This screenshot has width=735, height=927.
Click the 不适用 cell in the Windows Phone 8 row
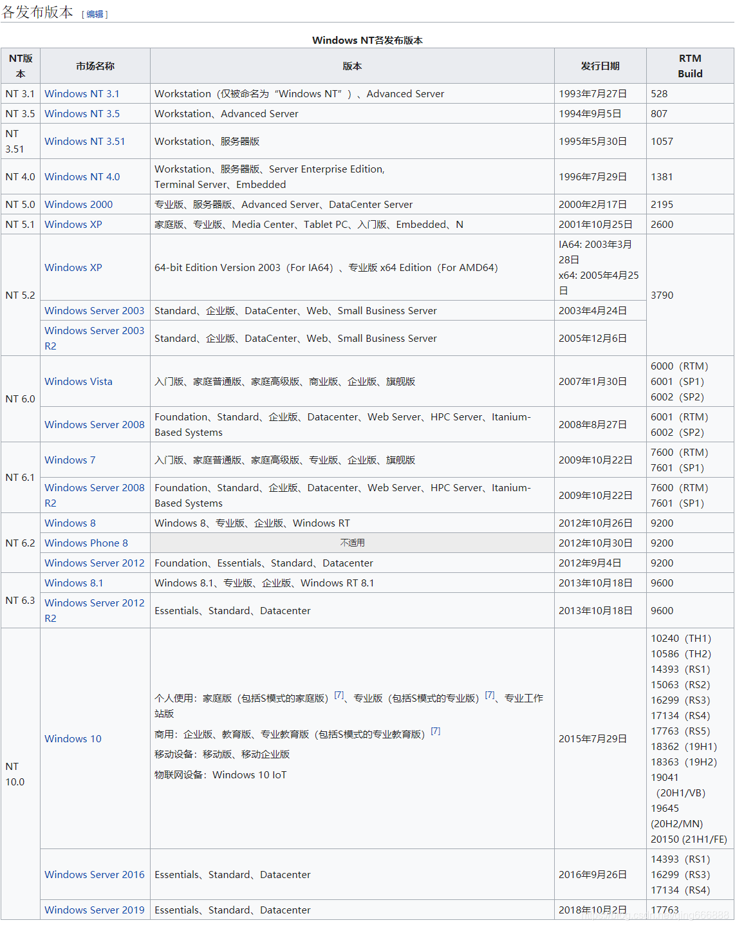tap(352, 543)
